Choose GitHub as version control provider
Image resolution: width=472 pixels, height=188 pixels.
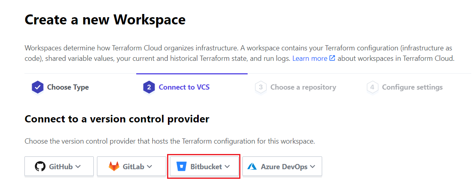click(59, 166)
